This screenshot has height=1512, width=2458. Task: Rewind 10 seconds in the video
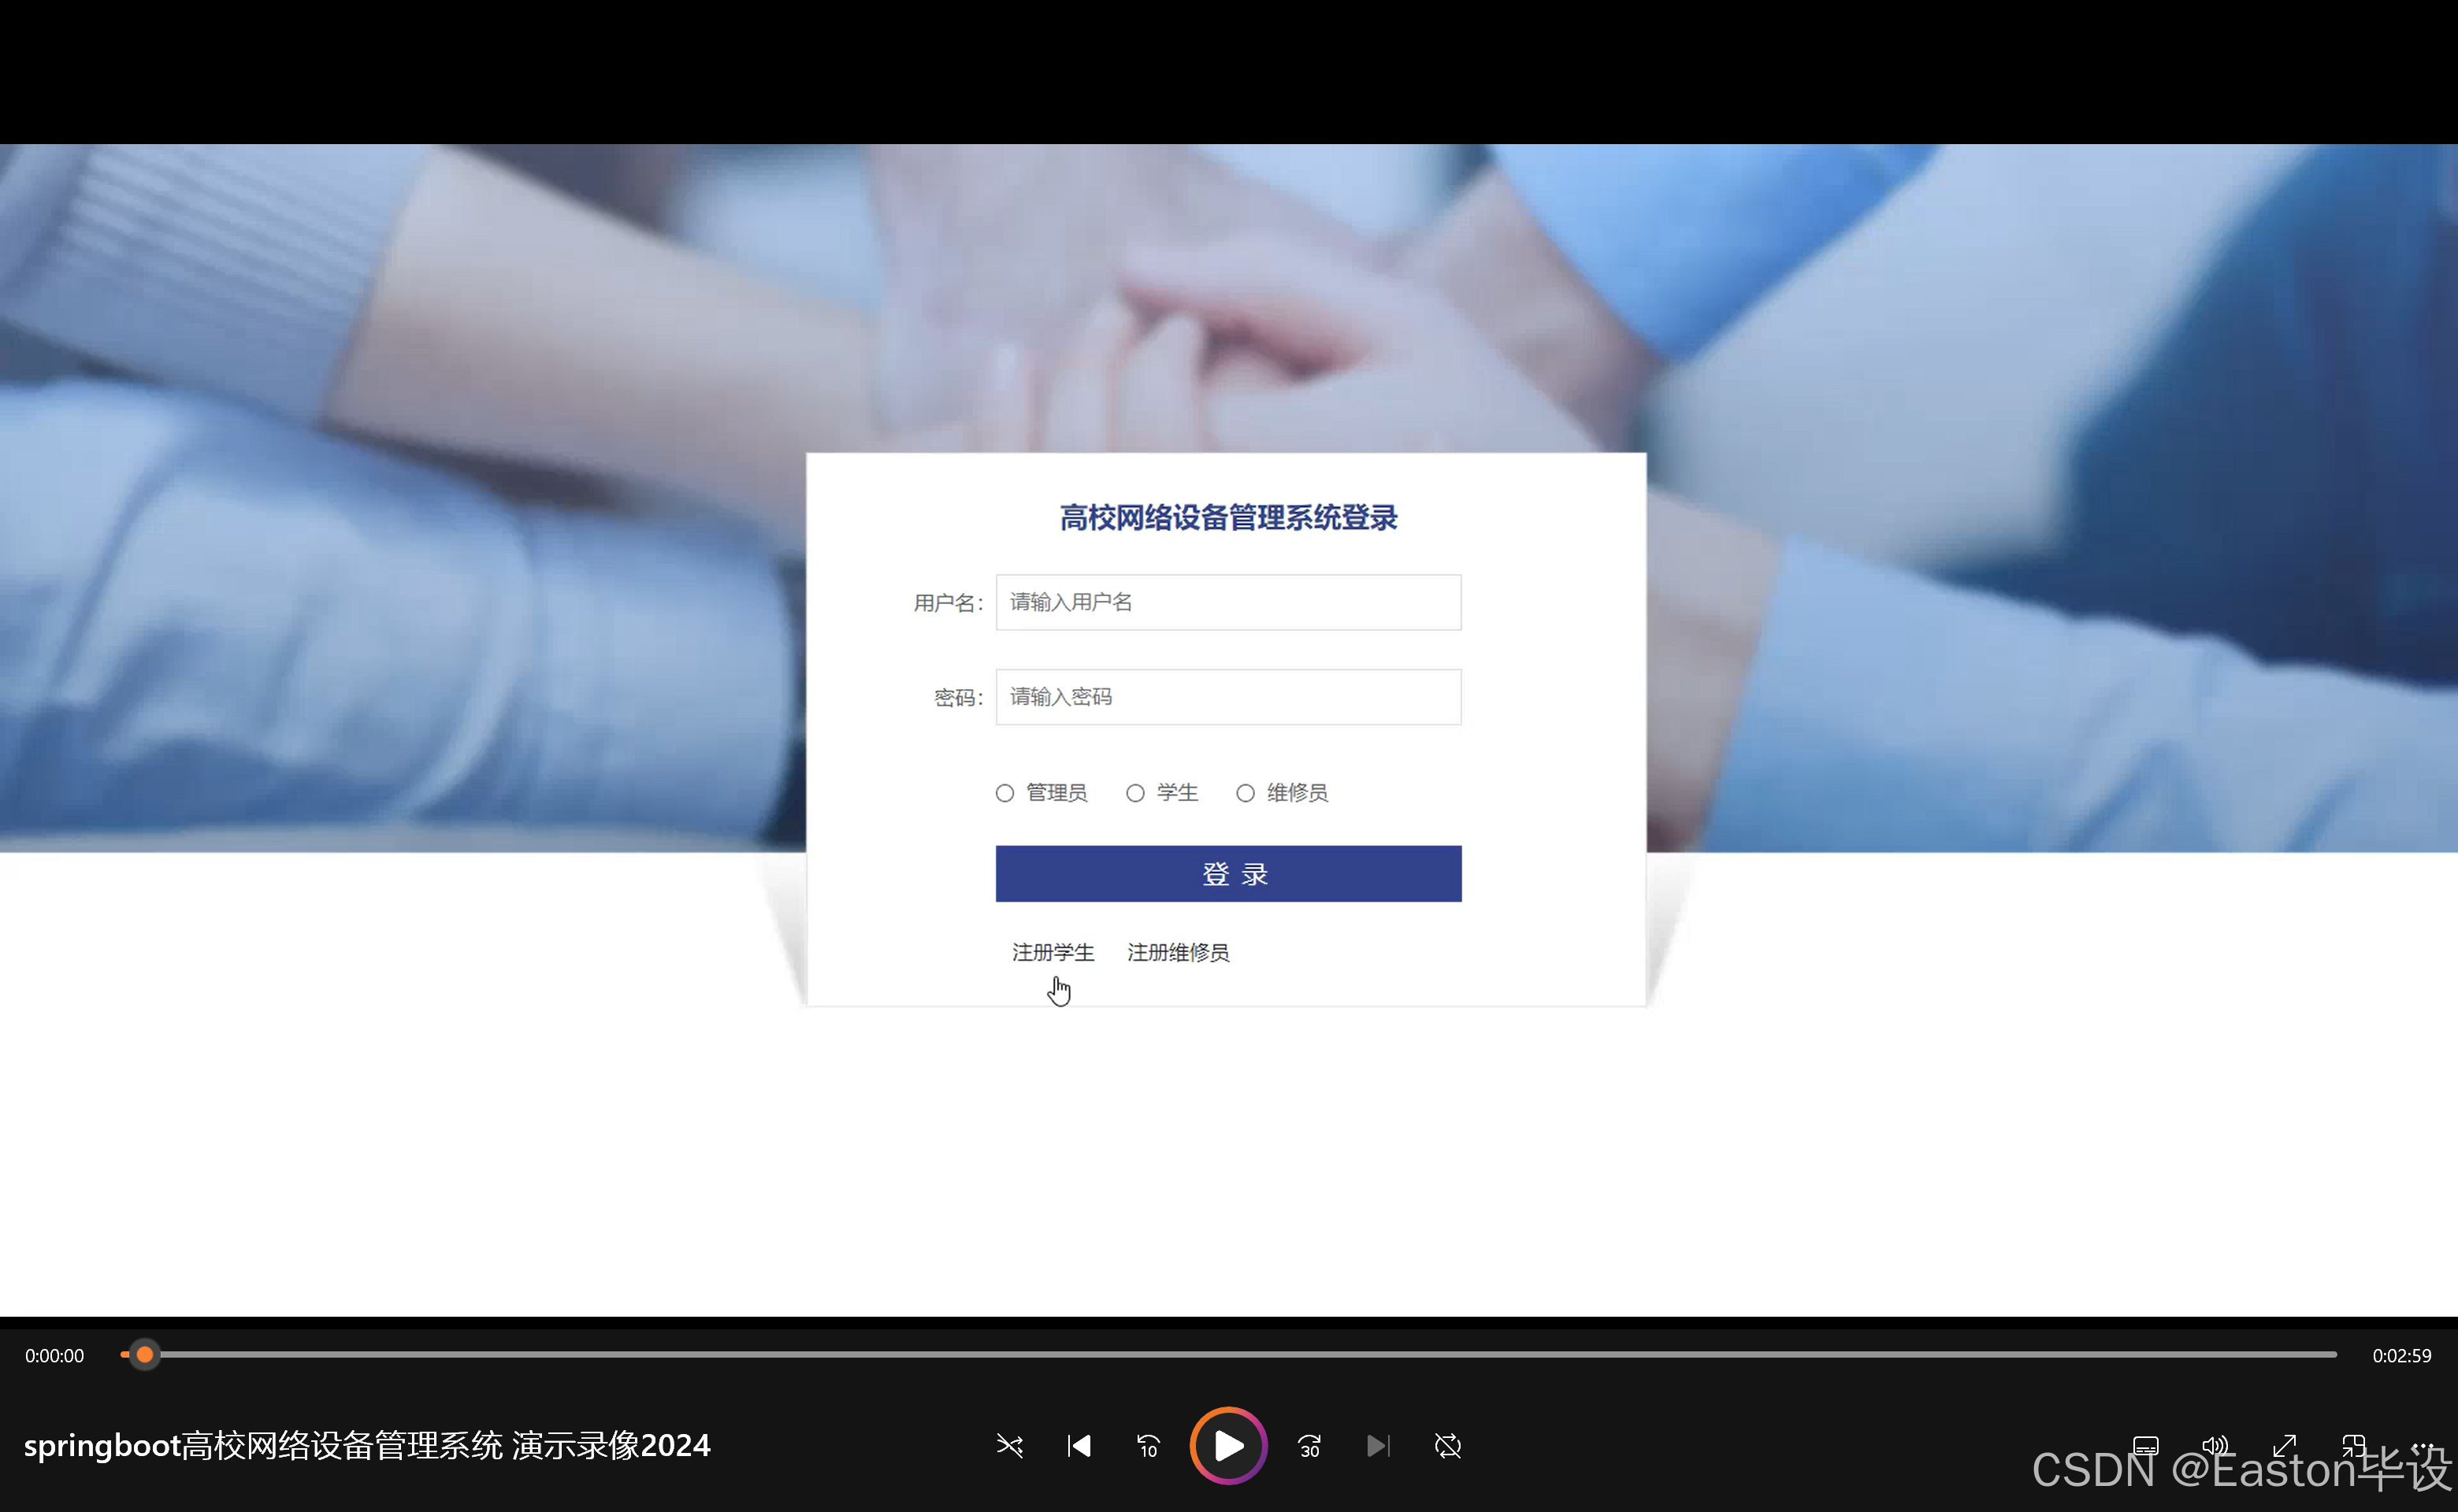point(1148,1446)
